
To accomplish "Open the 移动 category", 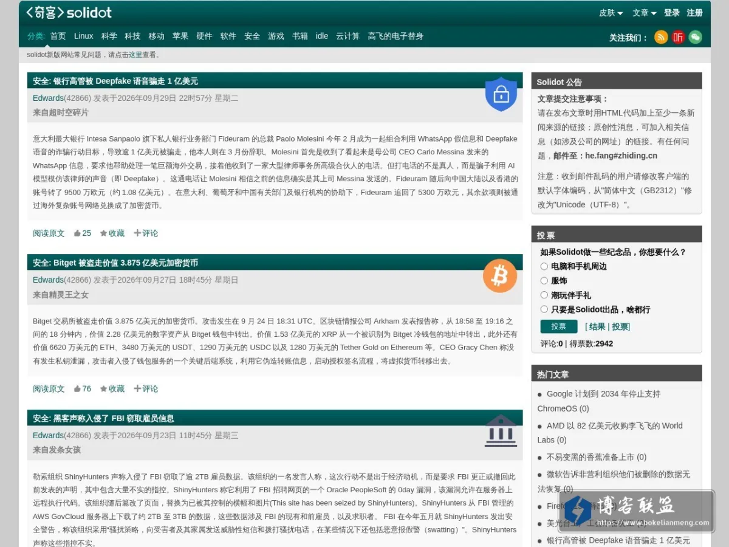I will pos(157,36).
